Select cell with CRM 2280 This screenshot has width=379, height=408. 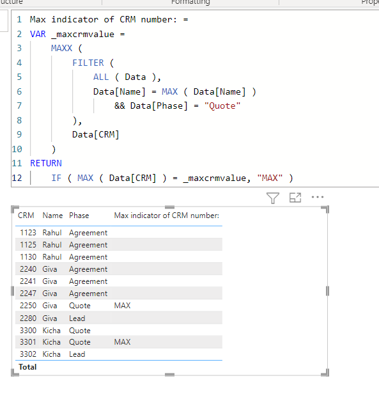coord(28,318)
